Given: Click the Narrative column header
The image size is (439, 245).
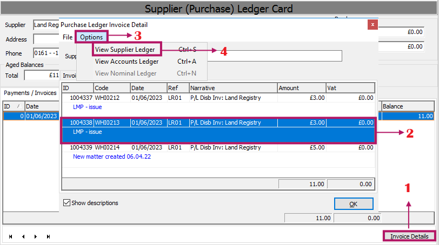Looking at the screenshot, I should [x=233, y=88].
